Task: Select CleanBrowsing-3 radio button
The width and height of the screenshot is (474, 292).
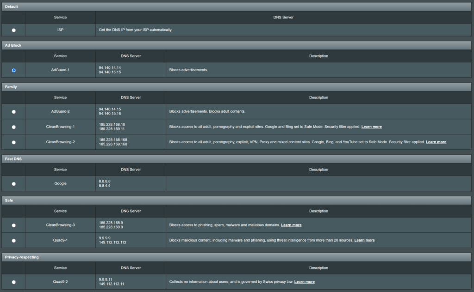Action: click(x=13, y=225)
